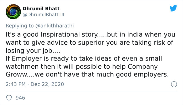Click the display name Dhrumil Bhatt
Screen dimensions: 183x105
pos(41,9)
